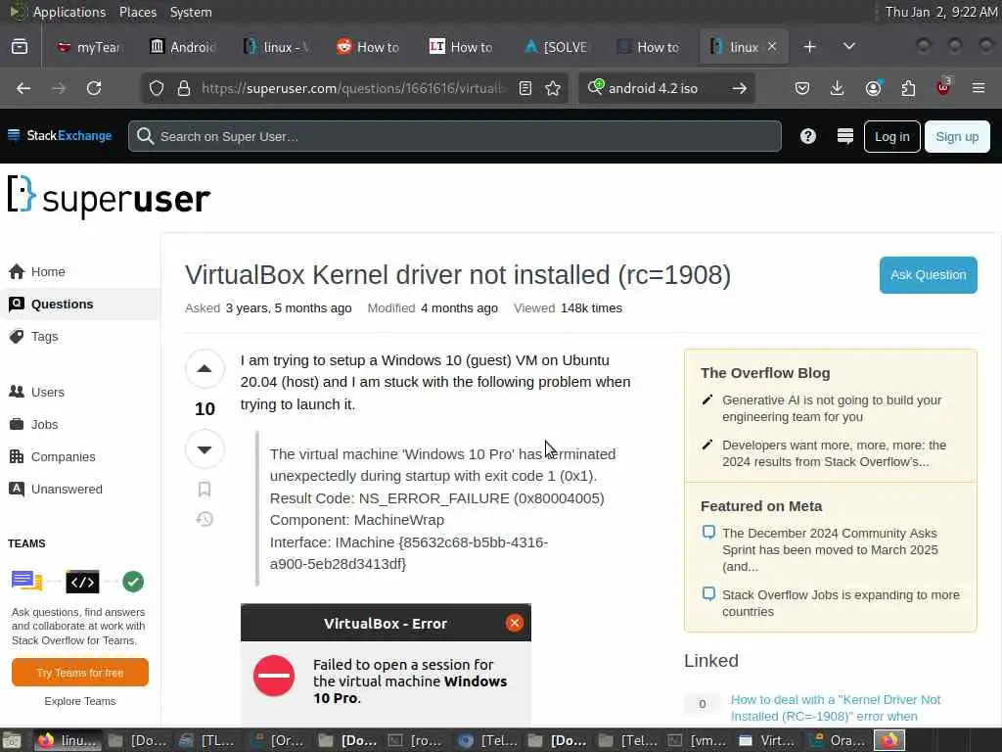Open the Downloads toolbar icon
The width and height of the screenshot is (1002, 752).
838,88
